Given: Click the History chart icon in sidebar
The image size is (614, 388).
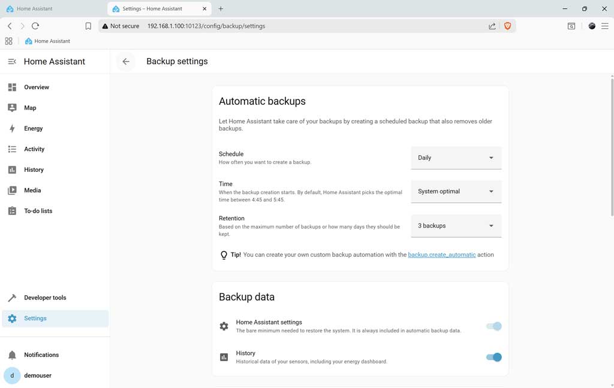Looking at the screenshot, I should (x=12, y=170).
